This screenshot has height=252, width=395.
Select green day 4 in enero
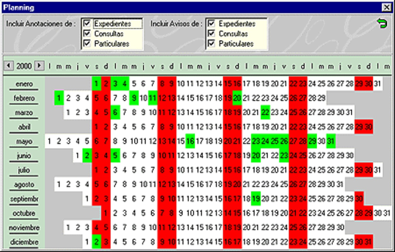(x=125, y=84)
